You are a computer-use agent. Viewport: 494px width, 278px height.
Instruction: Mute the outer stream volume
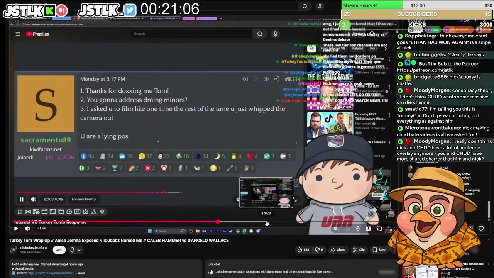[27, 229]
